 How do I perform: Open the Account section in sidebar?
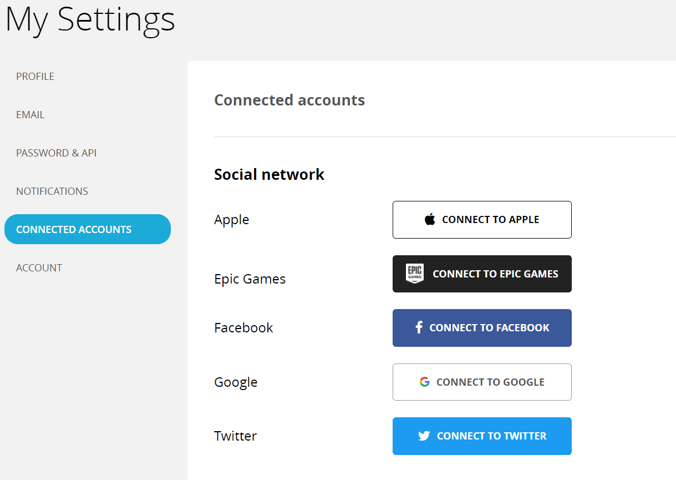click(39, 268)
